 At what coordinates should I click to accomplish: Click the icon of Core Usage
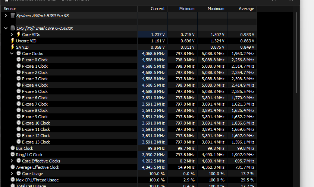[19, 173]
